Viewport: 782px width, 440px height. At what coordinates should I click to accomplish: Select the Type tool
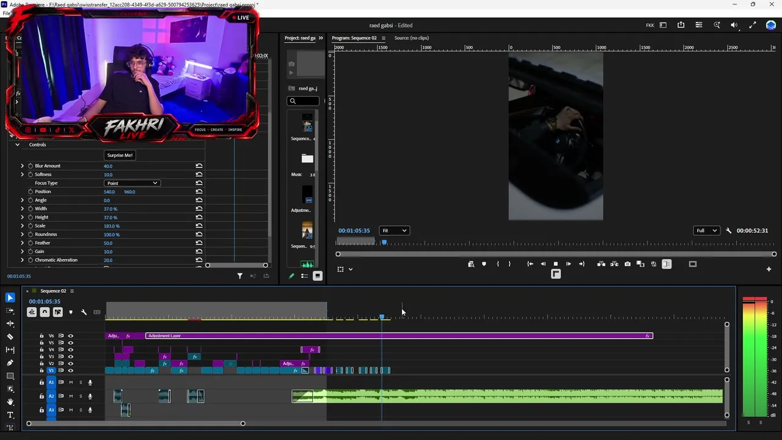click(x=10, y=415)
